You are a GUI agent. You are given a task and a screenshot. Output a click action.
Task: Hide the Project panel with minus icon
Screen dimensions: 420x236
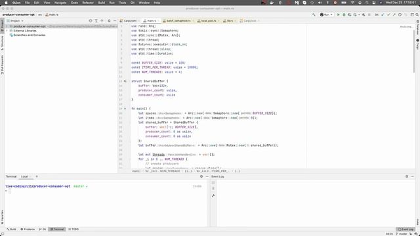(115, 20)
